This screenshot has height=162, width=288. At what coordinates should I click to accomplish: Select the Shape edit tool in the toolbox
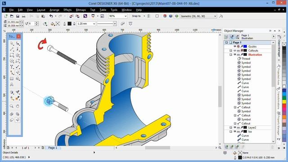tap(18, 44)
